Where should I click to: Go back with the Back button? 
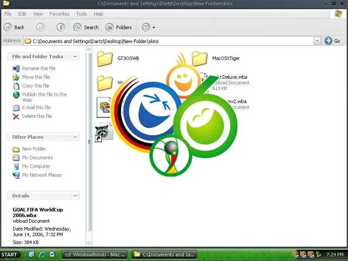[14, 27]
